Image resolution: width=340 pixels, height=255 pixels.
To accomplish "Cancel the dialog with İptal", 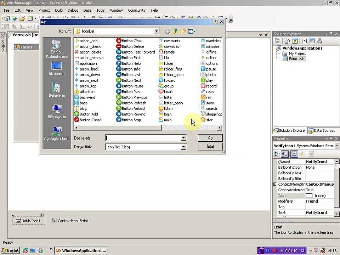I will [210, 146].
